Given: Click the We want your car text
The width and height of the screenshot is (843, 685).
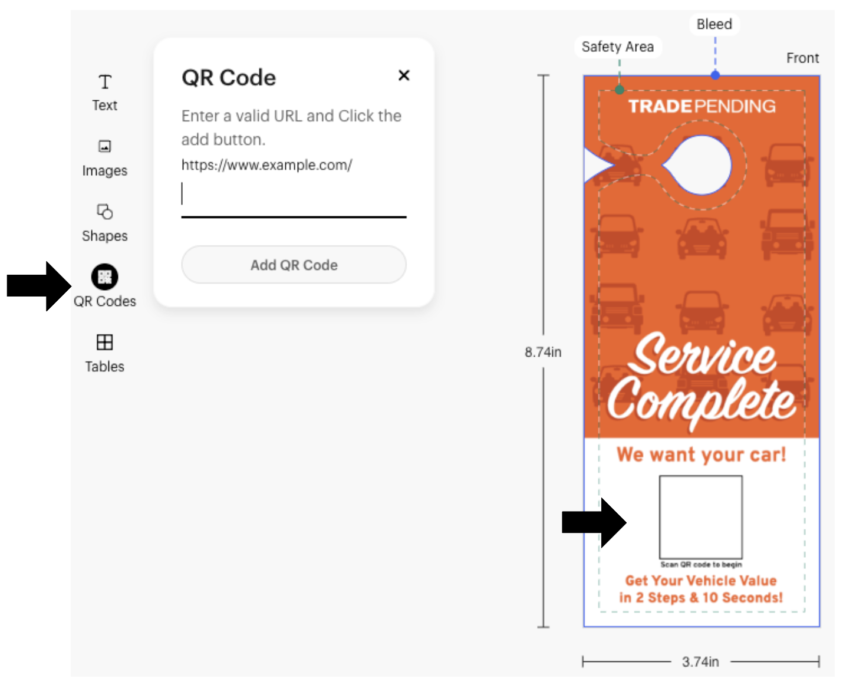Looking at the screenshot, I should click(x=702, y=455).
